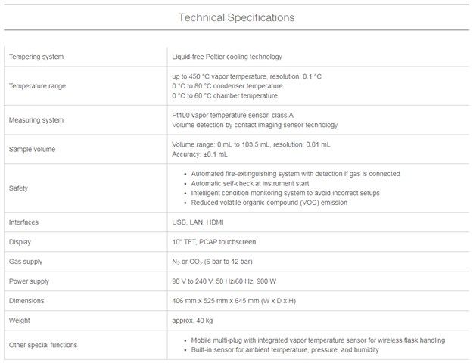Click the Volume range specification text
473x363 pixels.
251,144
